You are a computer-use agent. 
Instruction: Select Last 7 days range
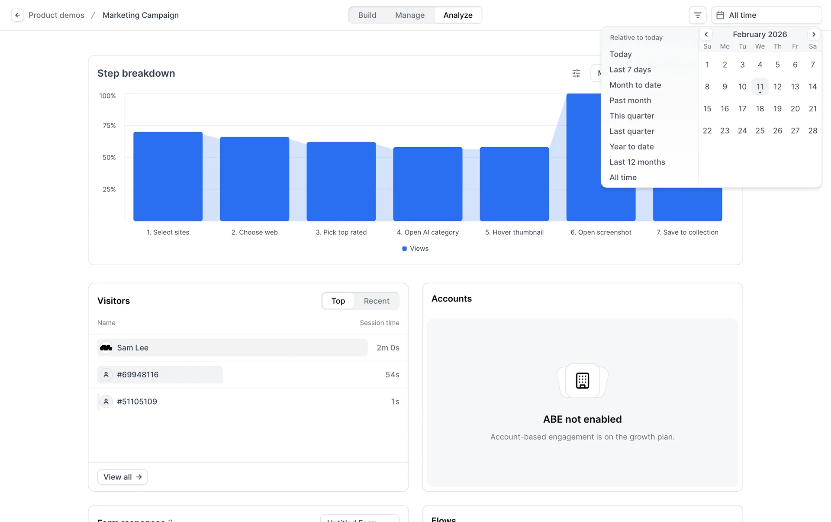click(x=630, y=70)
